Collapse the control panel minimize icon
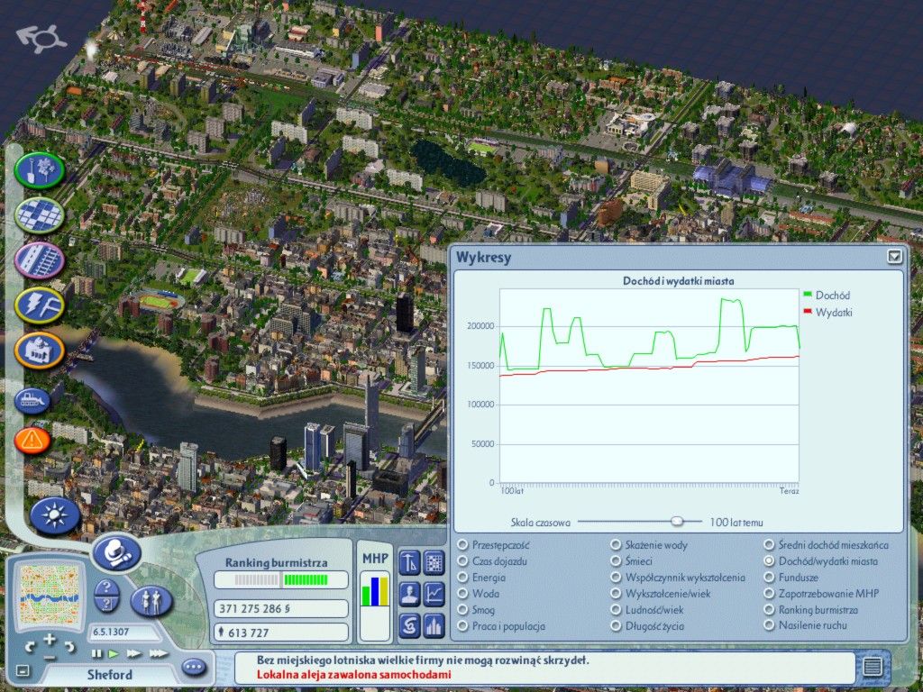This screenshot has height=692, width=923. pos(22,670)
